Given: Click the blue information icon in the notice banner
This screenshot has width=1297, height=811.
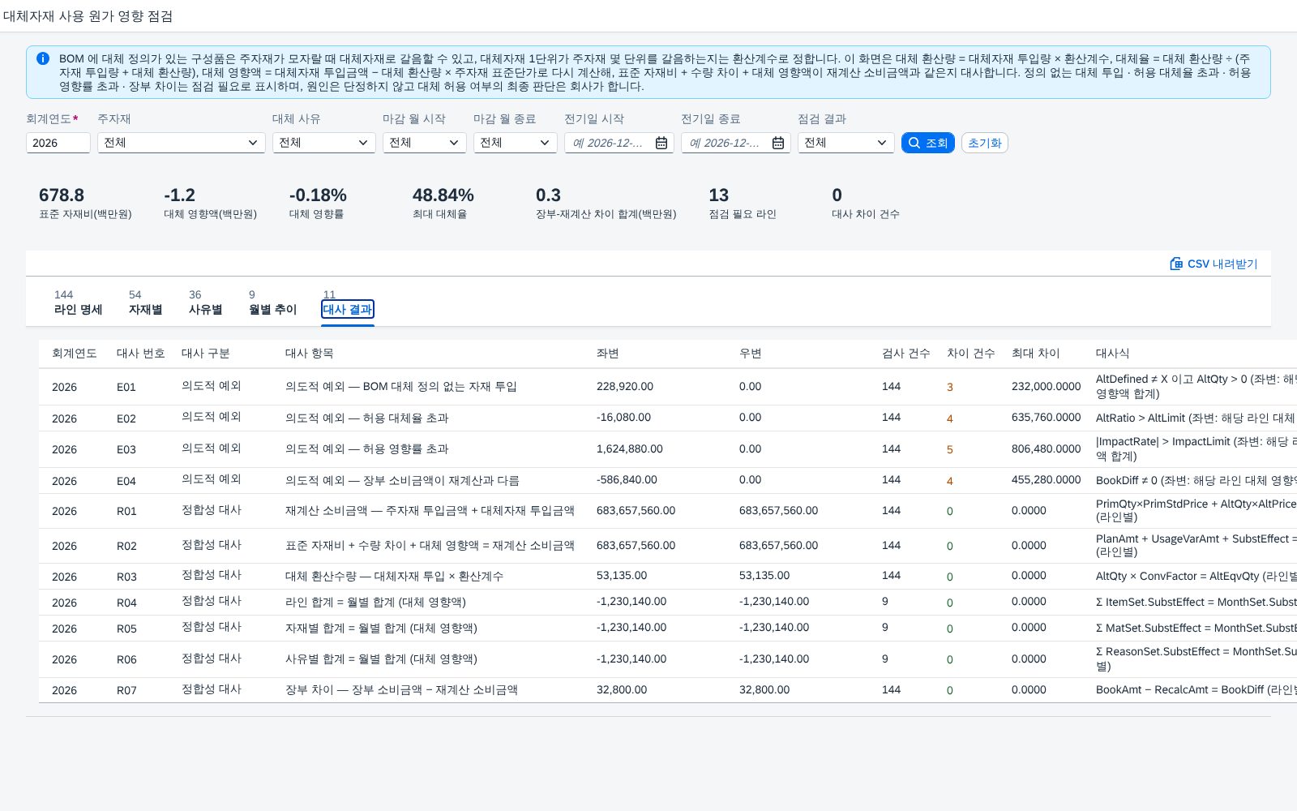Looking at the screenshot, I should click(x=43, y=58).
